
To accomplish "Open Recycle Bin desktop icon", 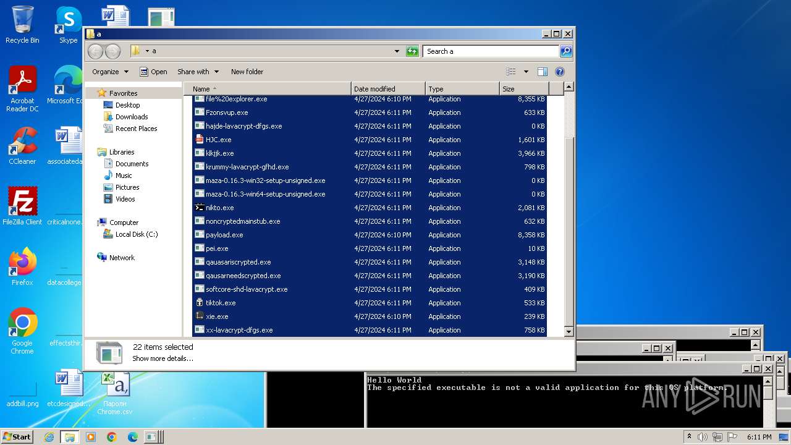I will (x=22, y=25).
